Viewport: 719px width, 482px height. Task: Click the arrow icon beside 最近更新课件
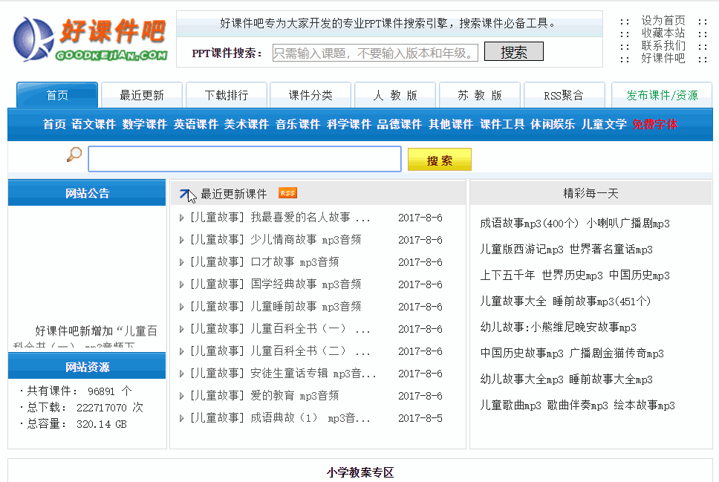click(185, 194)
